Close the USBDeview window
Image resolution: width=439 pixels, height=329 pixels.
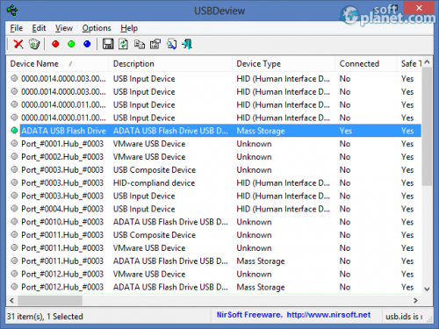[419, 8]
